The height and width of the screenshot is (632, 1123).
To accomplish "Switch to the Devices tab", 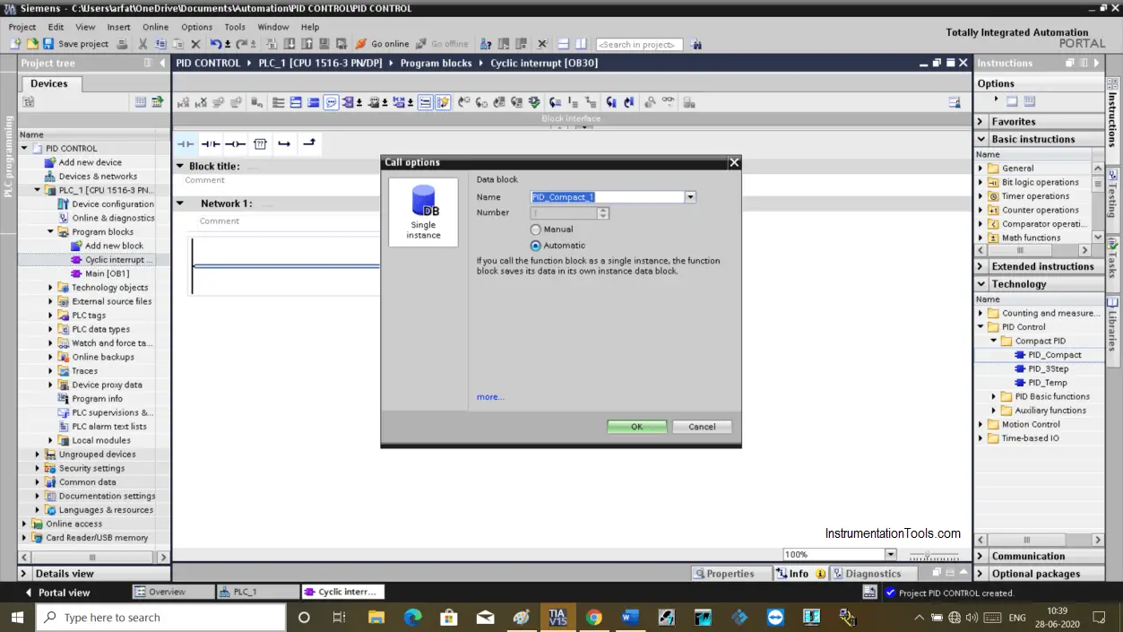I will coord(49,83).
